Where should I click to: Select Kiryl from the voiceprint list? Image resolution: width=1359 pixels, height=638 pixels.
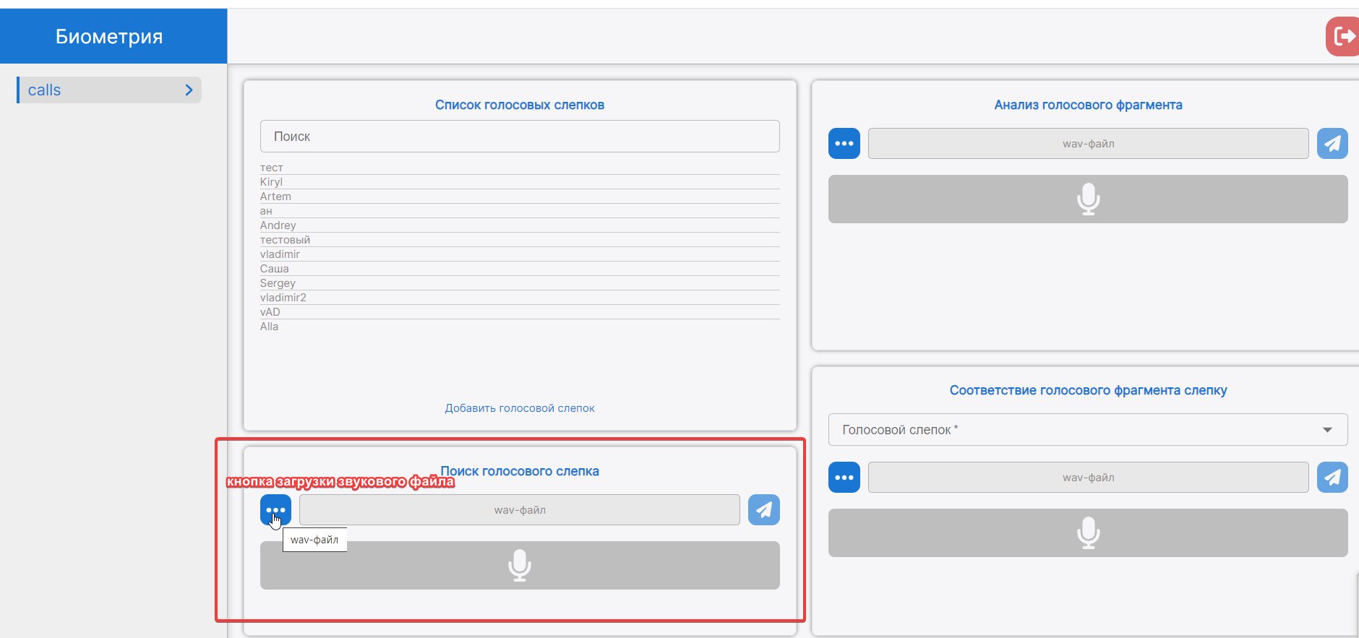(272, 182)
